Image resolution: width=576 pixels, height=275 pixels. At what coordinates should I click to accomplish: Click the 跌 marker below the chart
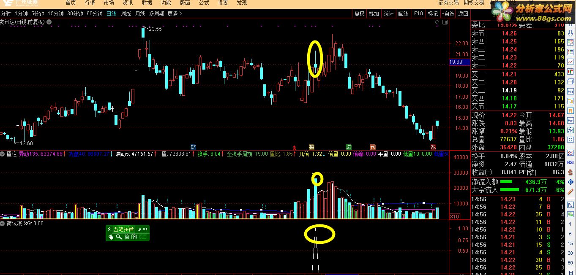point(349,147)
